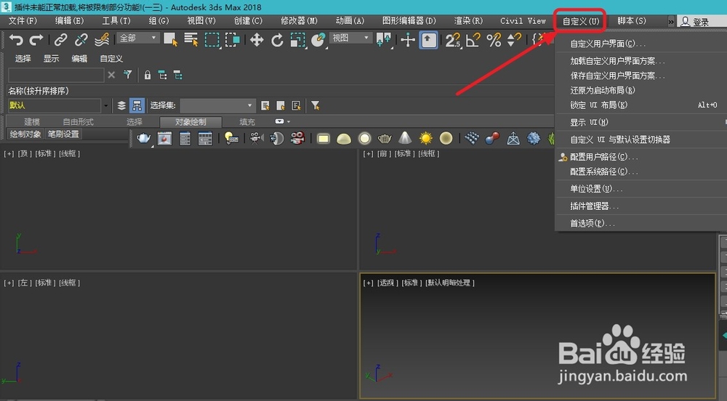Image resolution: width=727 pixels, height=401 pixels.
Task: Open the 默认 layer dropdown arrow
Action: 105,105
